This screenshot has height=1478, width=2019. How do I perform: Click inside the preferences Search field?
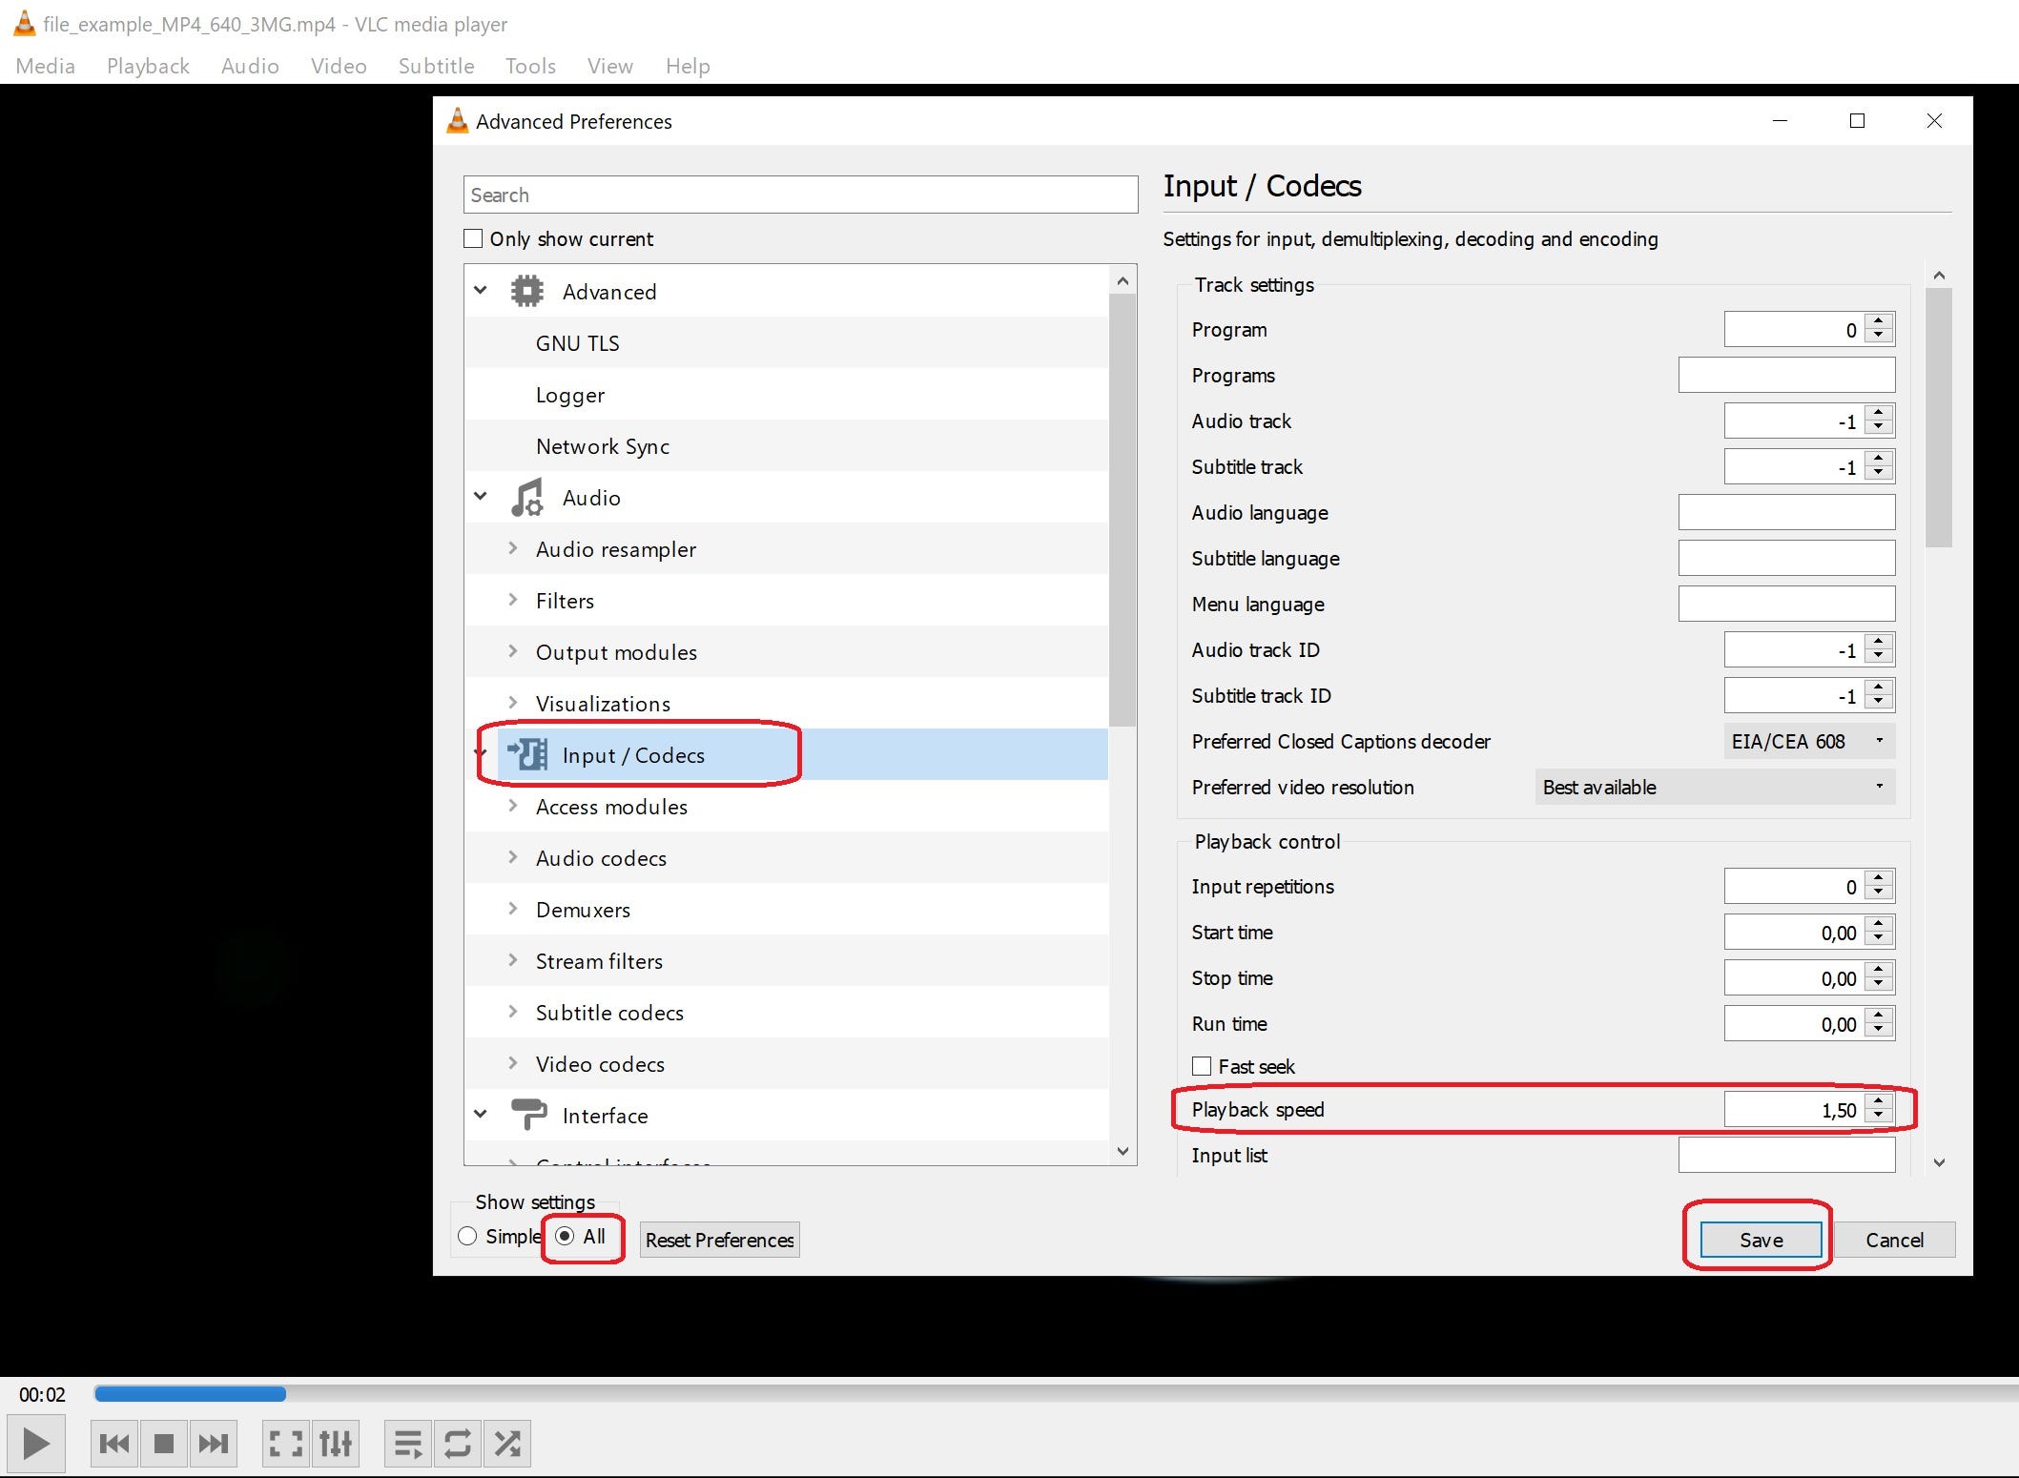pos(799,195)
